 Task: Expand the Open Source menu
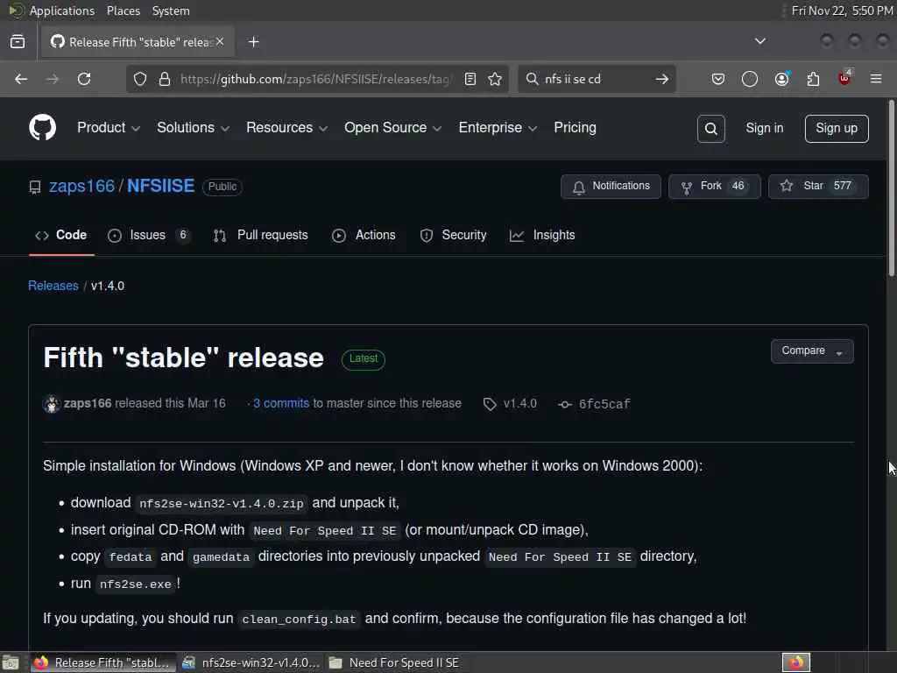click(x=392, y=128)
